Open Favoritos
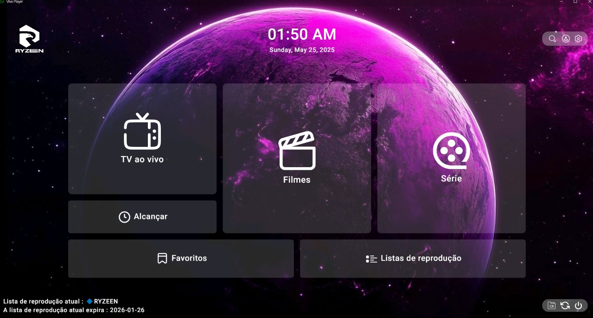 [x=181, y=258]
